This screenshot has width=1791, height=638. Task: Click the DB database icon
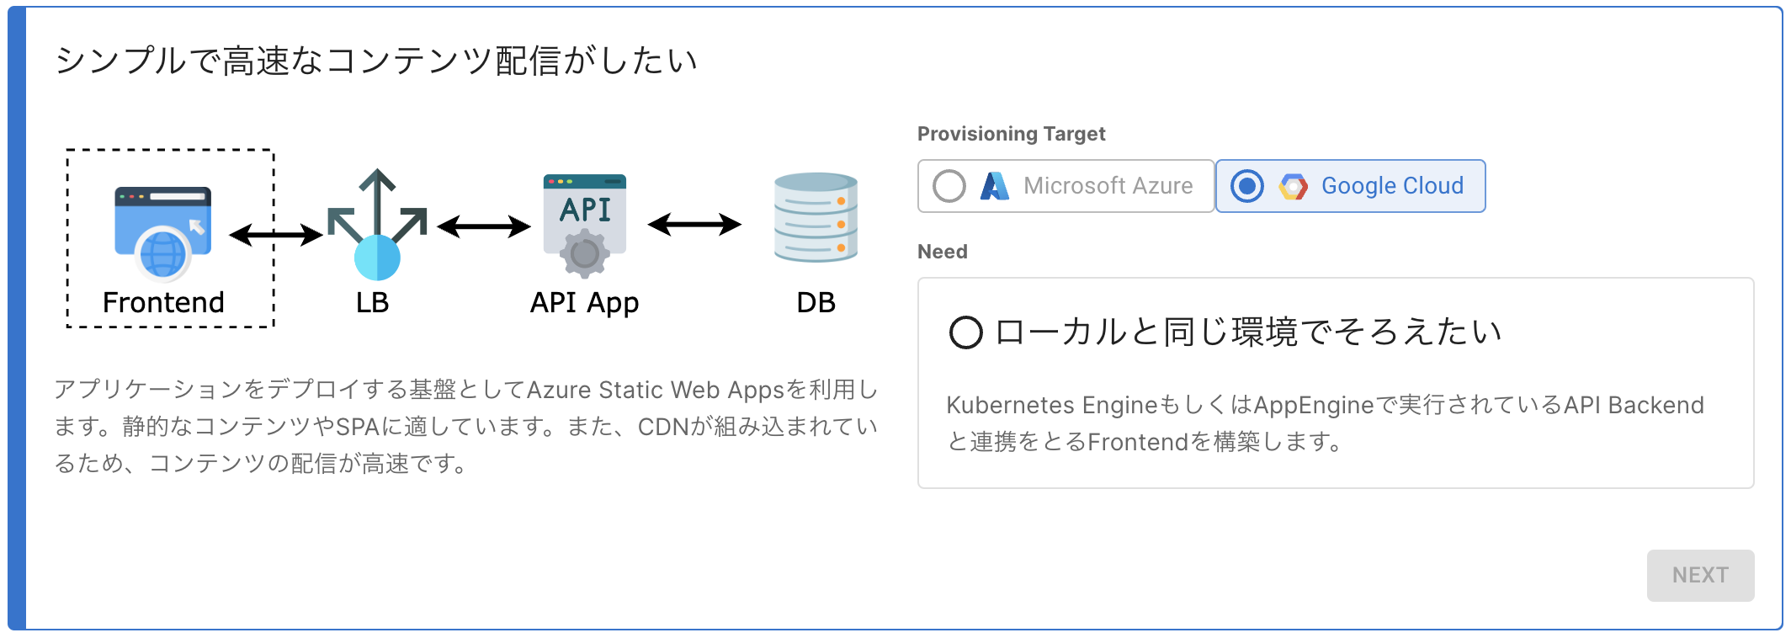816,218
